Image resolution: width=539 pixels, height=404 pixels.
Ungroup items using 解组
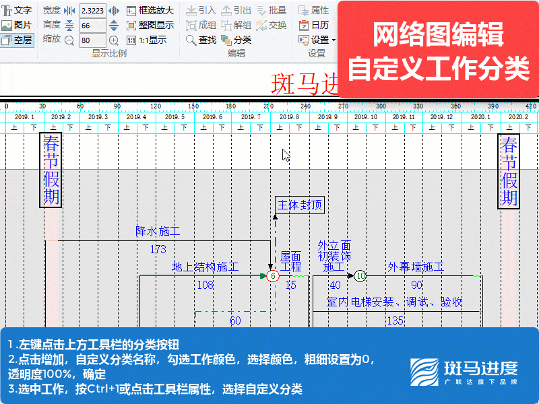pos(236,25)
